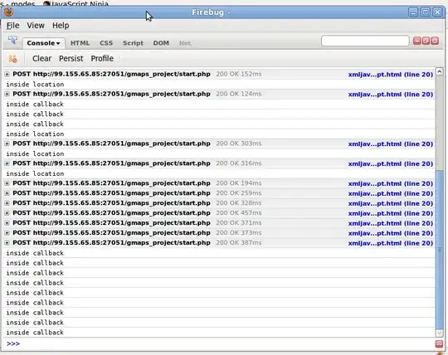Select the 200 OK 259ms status text
Screen dimensions: 448x355
[239, 193]
